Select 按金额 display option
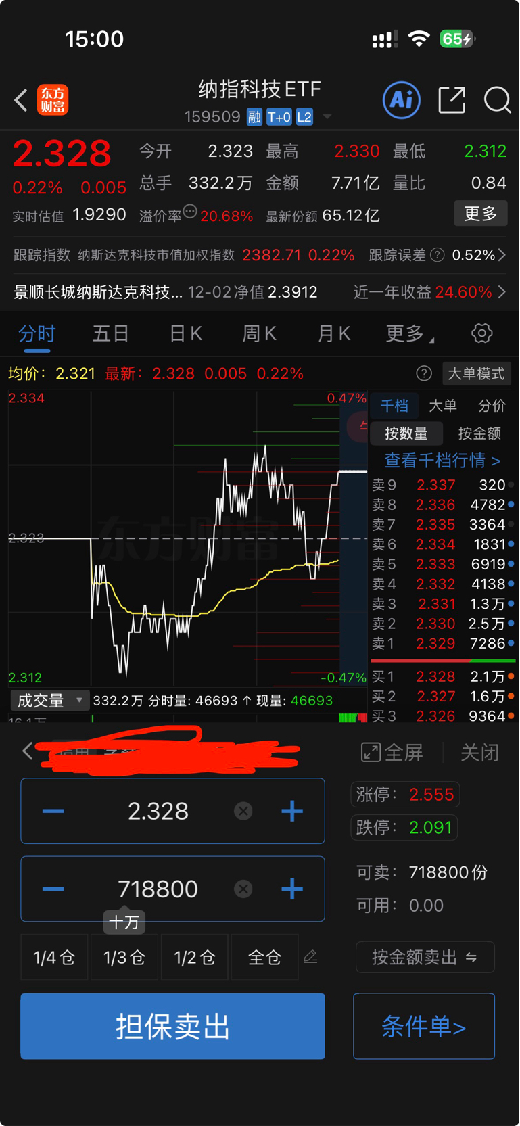This screenshot has height=1126, width=520. tap(479, 433)
